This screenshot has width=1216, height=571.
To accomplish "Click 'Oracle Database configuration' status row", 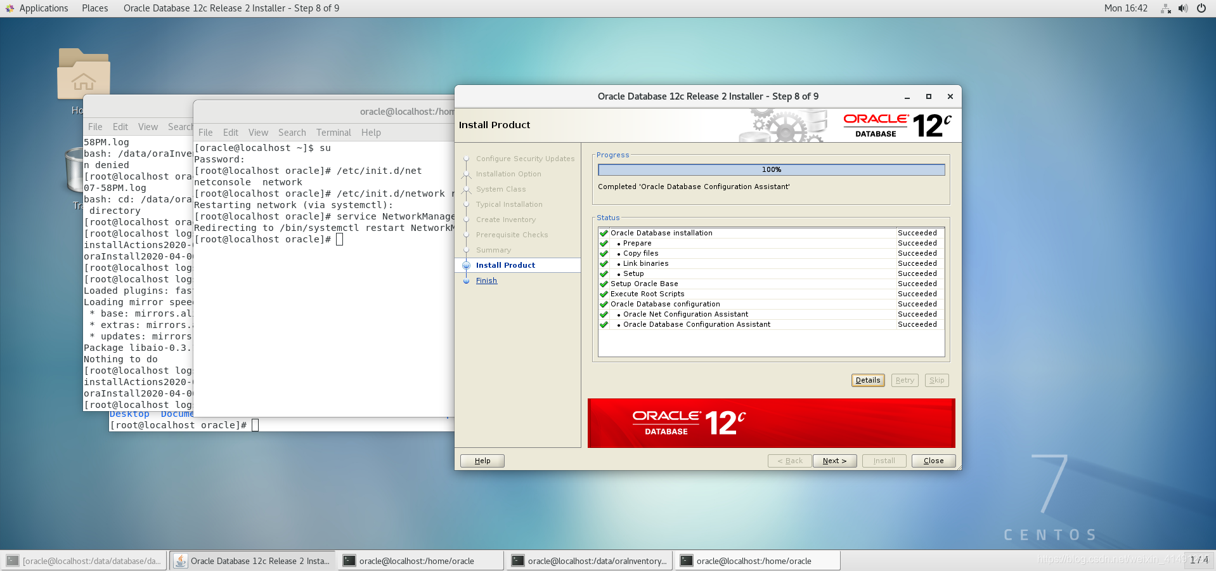I will click(771, 304).
